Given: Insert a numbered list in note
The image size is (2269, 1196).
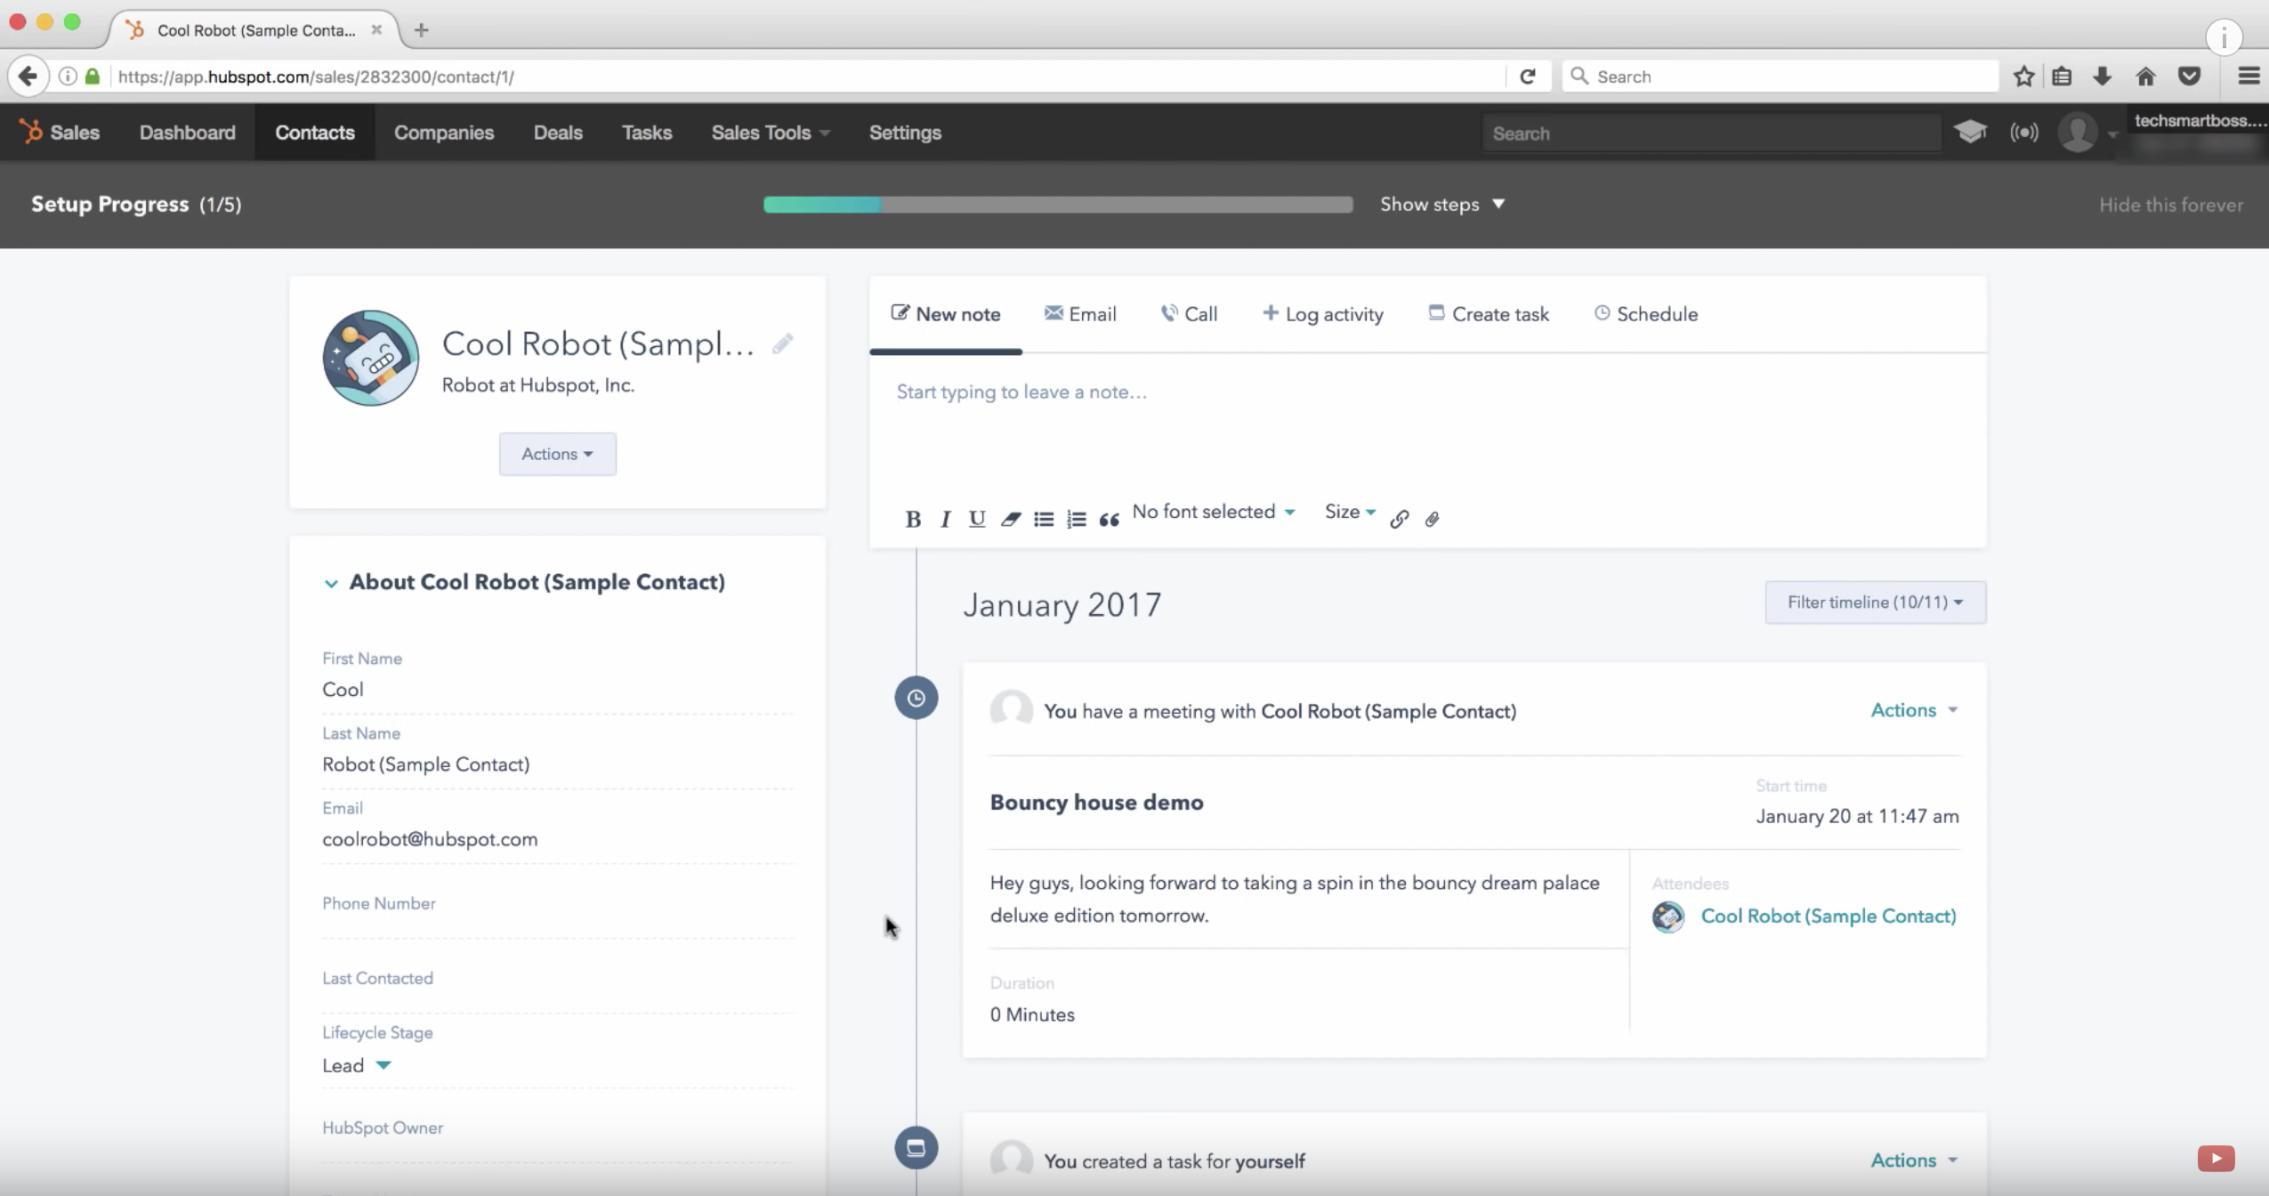Looking at the screenshot, I should [1077, 519].
